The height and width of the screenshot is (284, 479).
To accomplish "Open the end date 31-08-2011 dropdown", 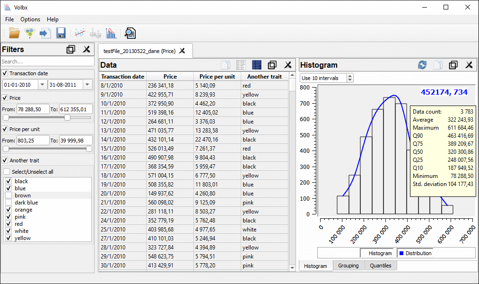I will click(x=87, y=85).
